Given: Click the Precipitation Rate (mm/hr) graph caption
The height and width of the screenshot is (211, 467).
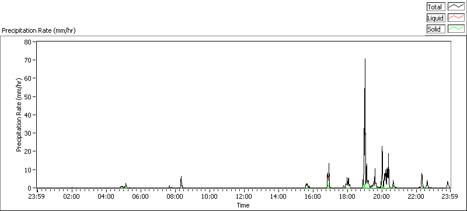Looking at the screenshot, I should point(39,31).
